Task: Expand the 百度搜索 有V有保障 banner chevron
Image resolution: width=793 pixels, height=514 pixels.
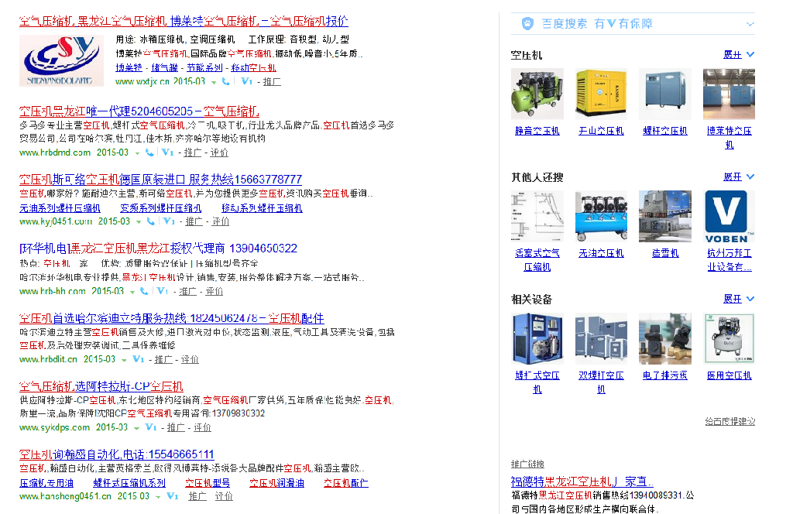Action: (750, 24)
